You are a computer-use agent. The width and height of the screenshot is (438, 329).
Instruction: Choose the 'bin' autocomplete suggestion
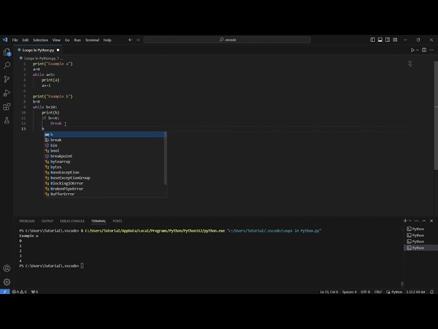tap(105, 145)
